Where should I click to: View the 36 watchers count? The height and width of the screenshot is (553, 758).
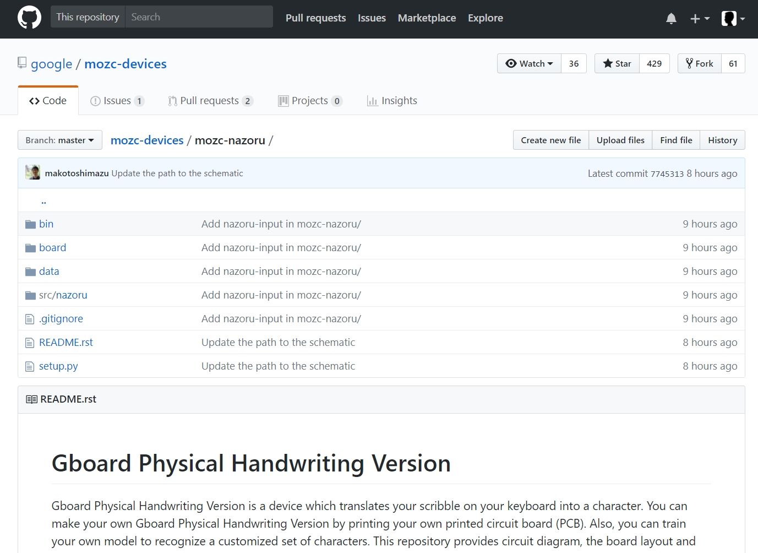pyautogui.click(x=574, y=63)
